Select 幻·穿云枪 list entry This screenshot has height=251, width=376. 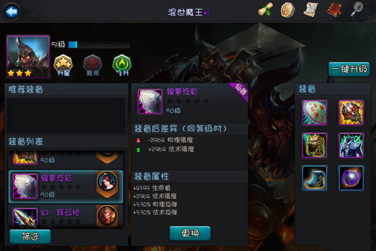tap(66, 216)
